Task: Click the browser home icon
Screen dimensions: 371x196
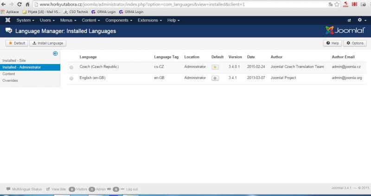Action: (x=27, y=4)
